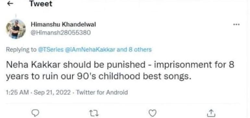The image size is (250, 118).
Task: Click the Sep 21, 2022 date
Action: coord(52,92)
